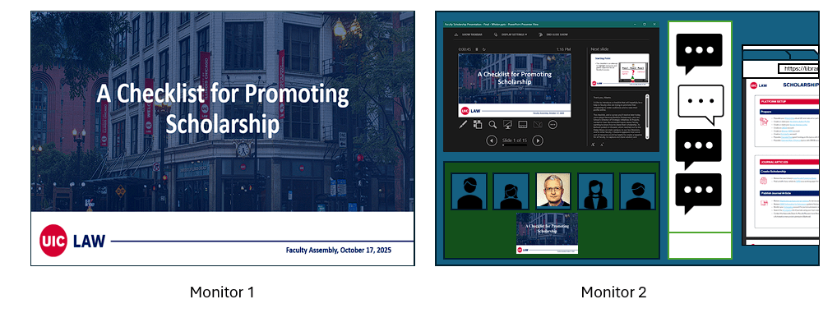Click the current slide preview in Presenter View
Image resolution: width=837 pixels, height=313 pixels.
pos(515,85)
